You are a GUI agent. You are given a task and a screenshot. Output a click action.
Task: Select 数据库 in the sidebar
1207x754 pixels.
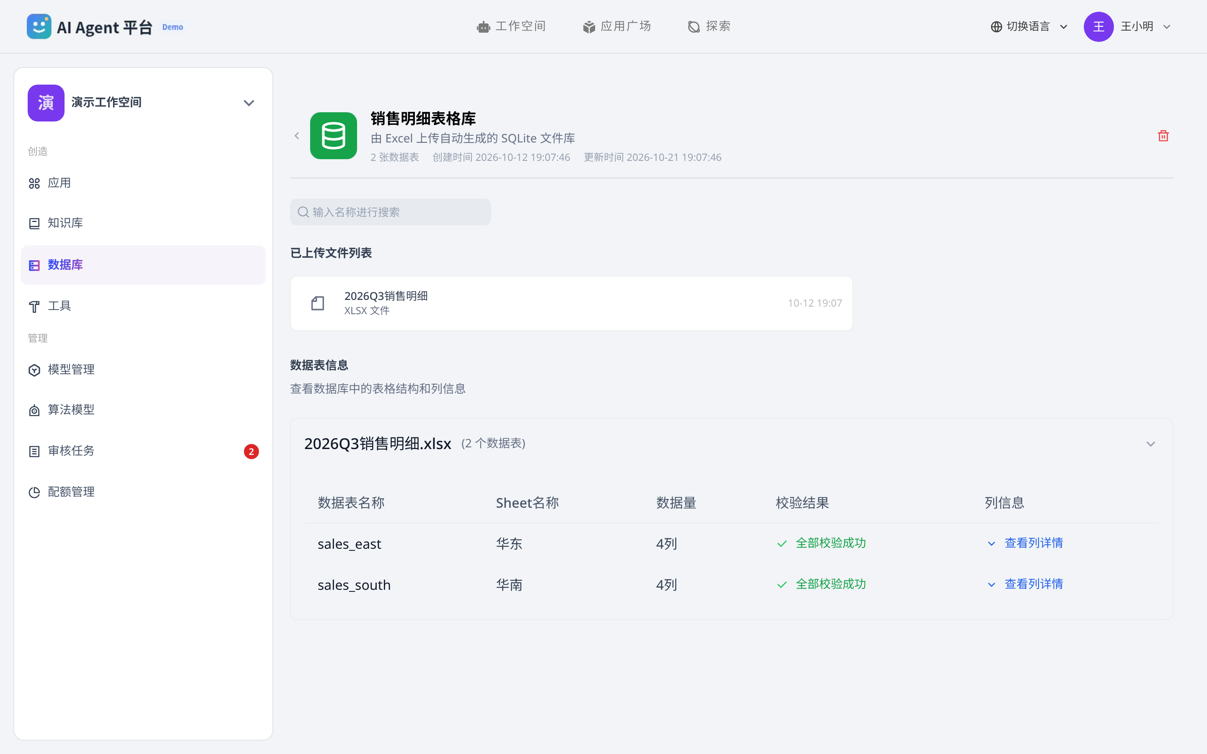143,265
